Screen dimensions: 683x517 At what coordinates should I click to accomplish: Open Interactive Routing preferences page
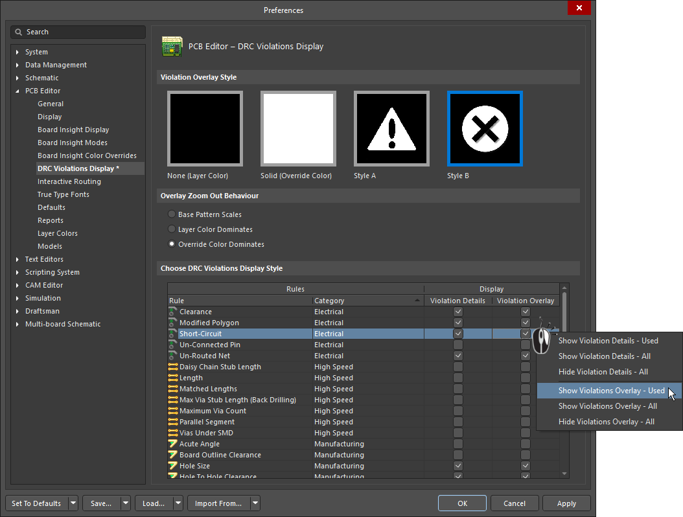(69, 181)
